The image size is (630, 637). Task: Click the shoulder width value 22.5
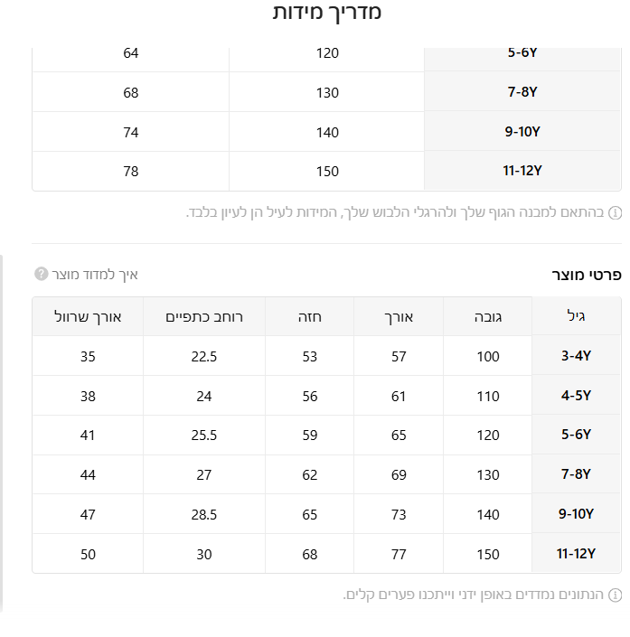[x=203, y=356]
